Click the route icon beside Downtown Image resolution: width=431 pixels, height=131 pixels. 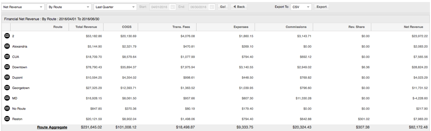coord(7,67)
